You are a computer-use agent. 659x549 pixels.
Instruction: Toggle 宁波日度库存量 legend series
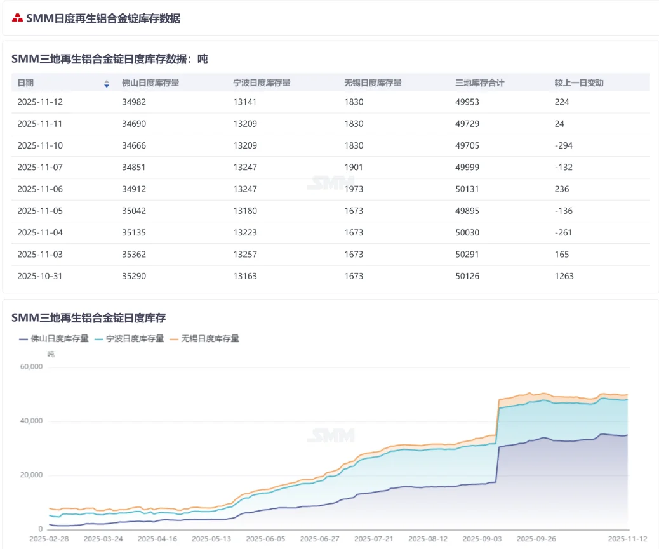(129, 338)
